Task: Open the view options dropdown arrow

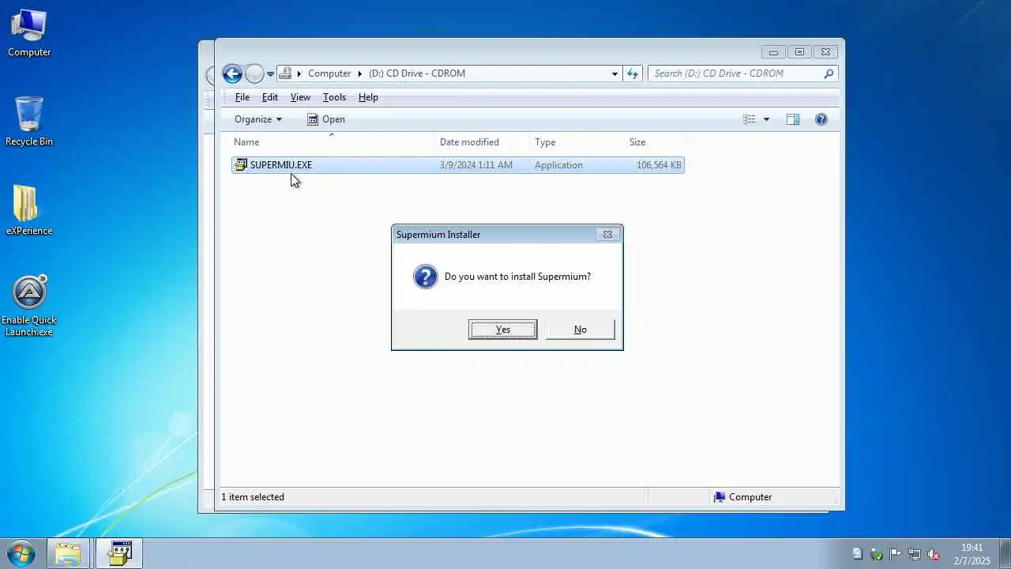Action: (766, 119)
